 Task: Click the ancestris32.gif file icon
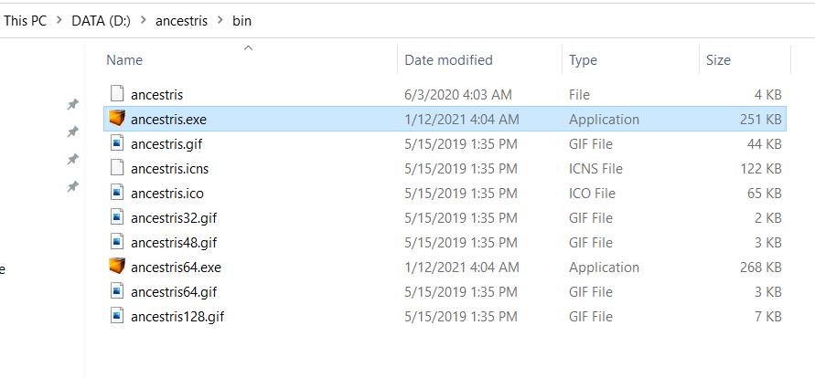click(x=117, y=216)
